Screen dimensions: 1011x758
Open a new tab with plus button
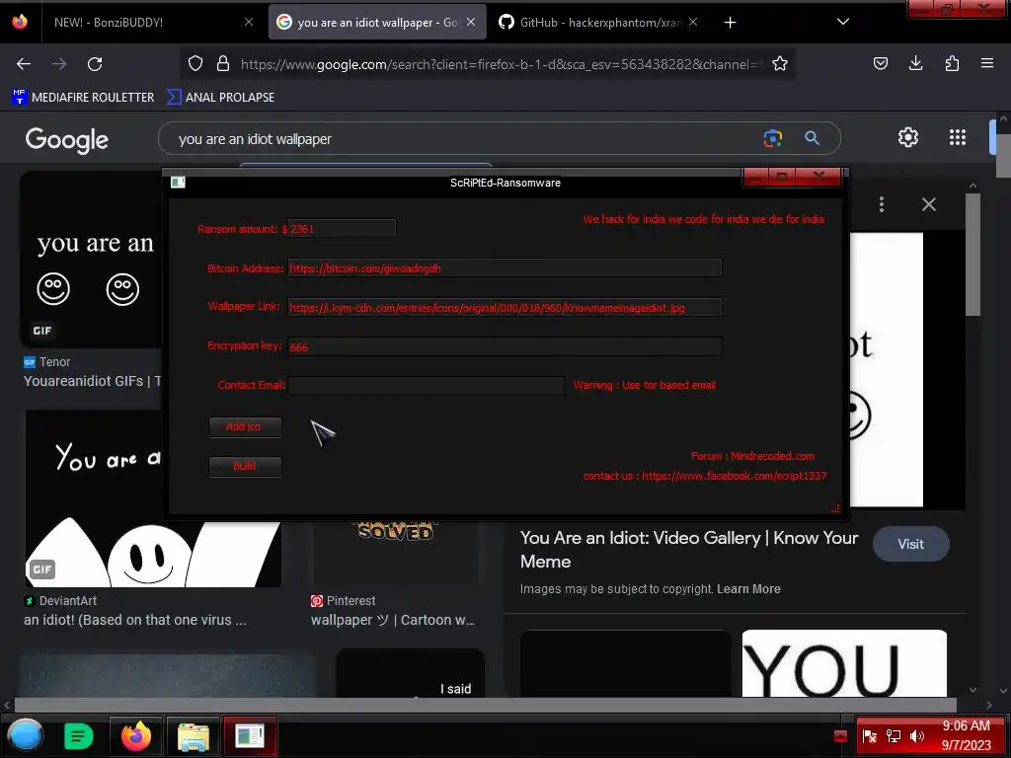click(x=730, y=23)
